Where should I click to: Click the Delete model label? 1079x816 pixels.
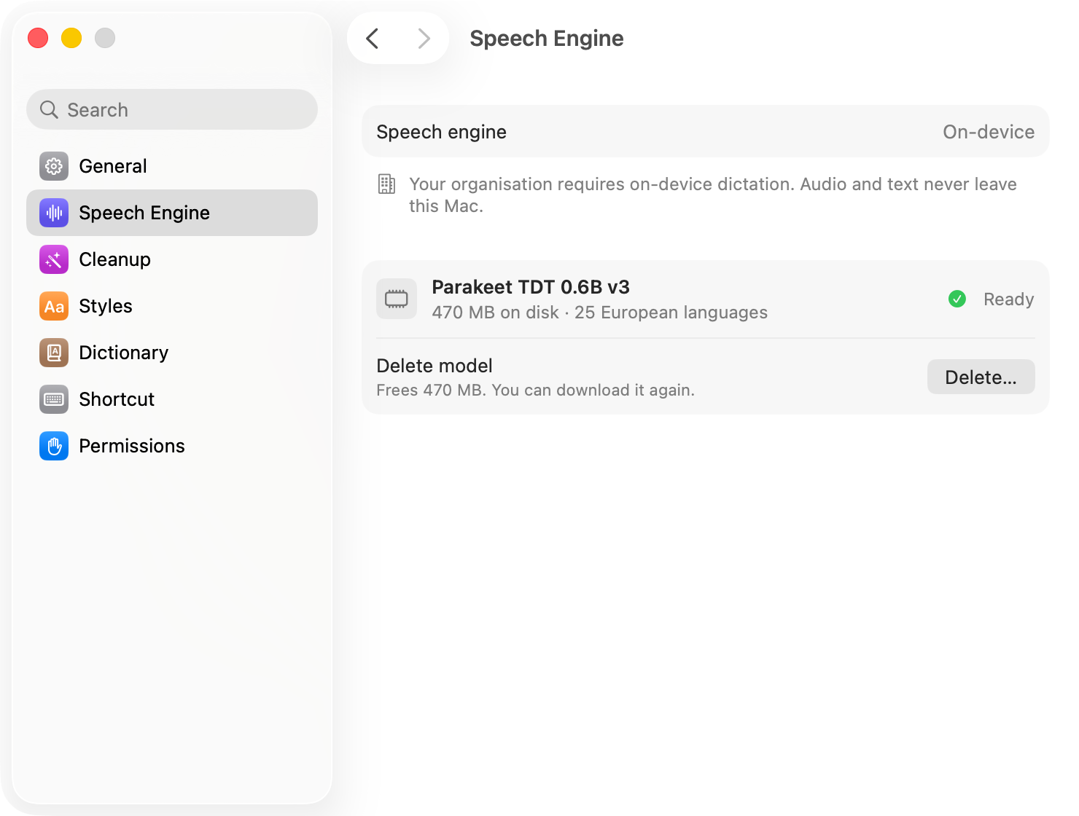point(435,366)
